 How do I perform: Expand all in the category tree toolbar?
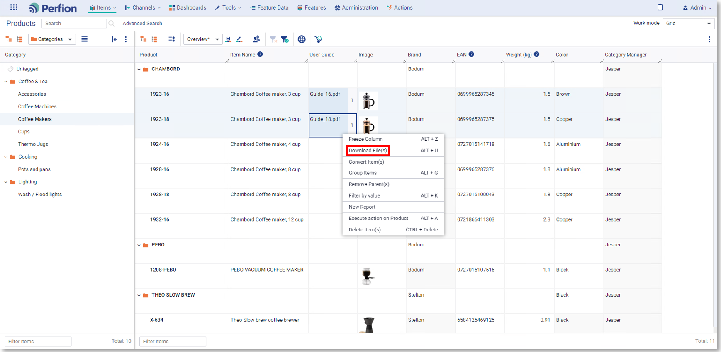point(19,39)
